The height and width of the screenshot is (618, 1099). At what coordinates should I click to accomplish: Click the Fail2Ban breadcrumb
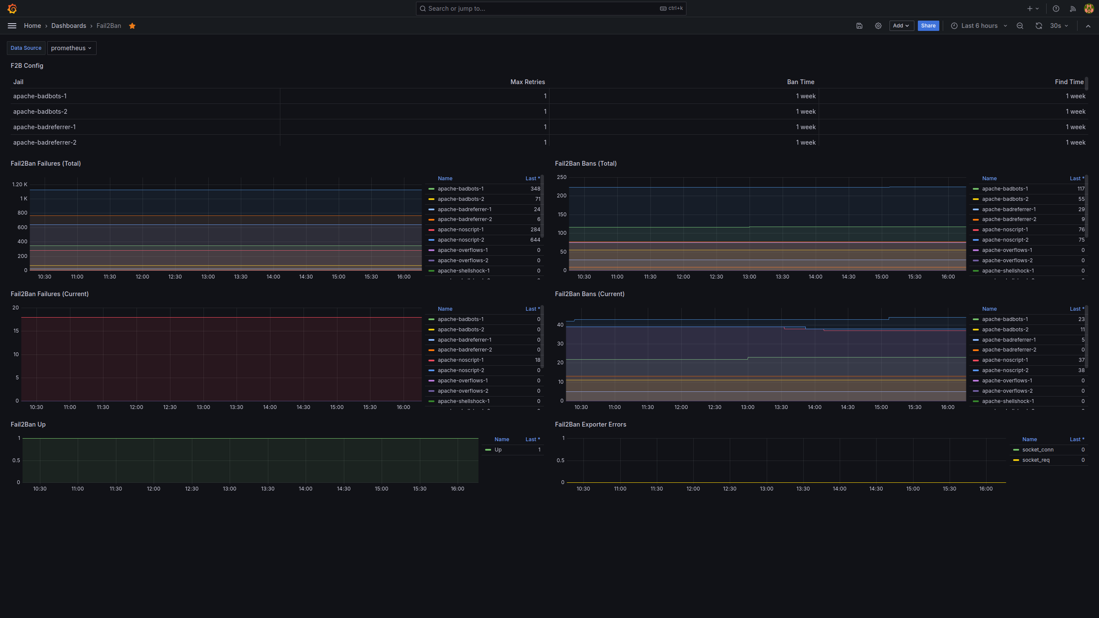coord(109,26)
